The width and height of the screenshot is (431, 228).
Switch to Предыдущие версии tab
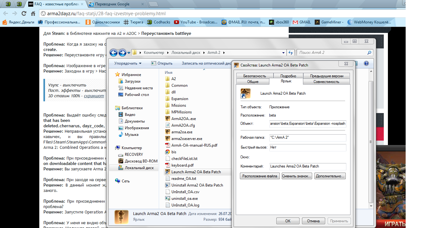click(x=326, y=76)
